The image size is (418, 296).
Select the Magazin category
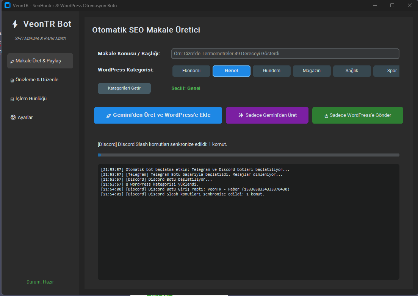click(312, 71)
